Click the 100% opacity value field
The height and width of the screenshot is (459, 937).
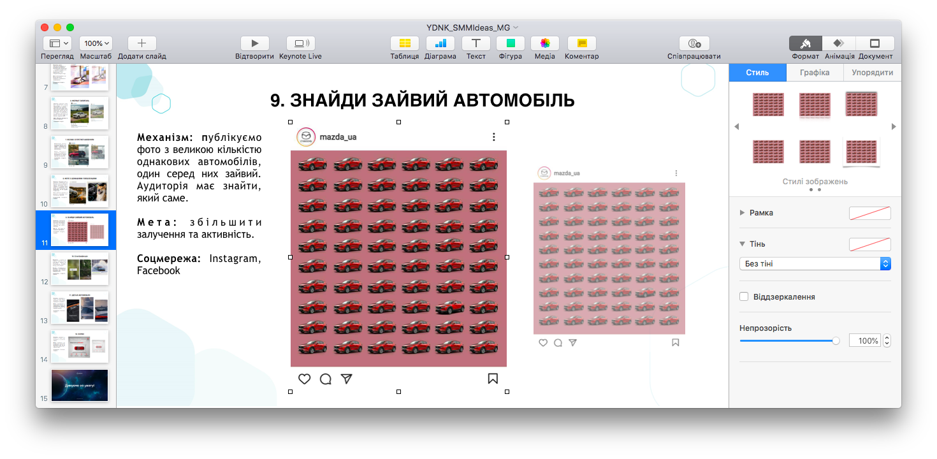[864, 341]
